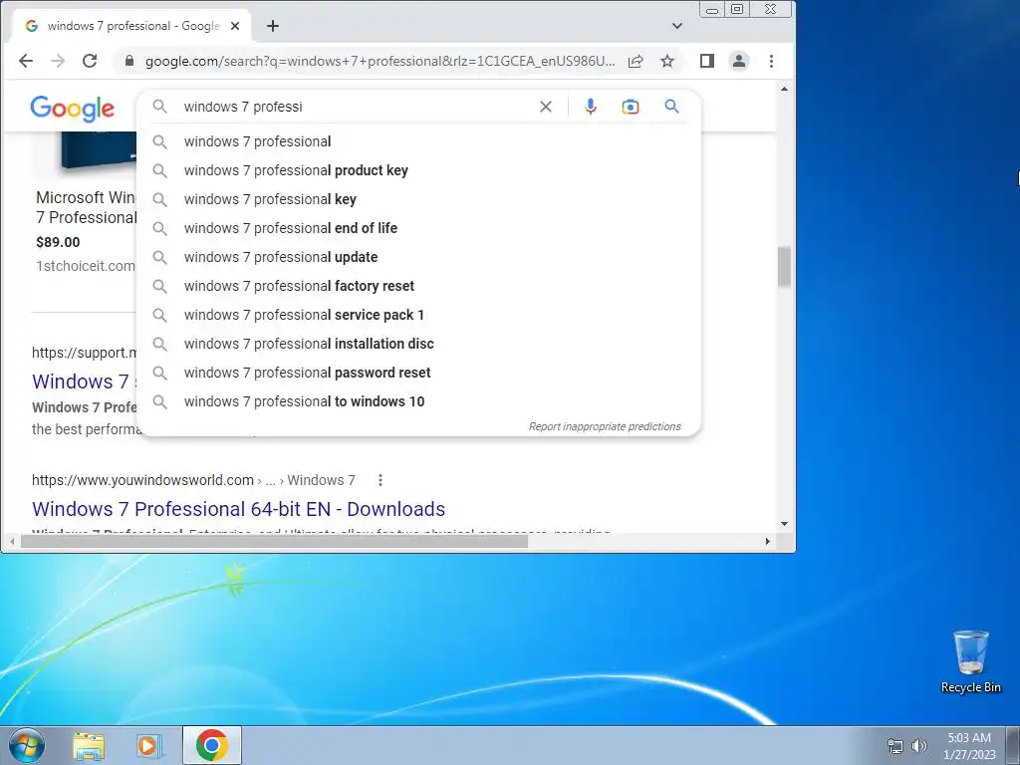Image resolution: width=1020 pixels, height=765 pixels.
Task: Click the horizontal scroll right arrow
Action: tap(768, 541)
